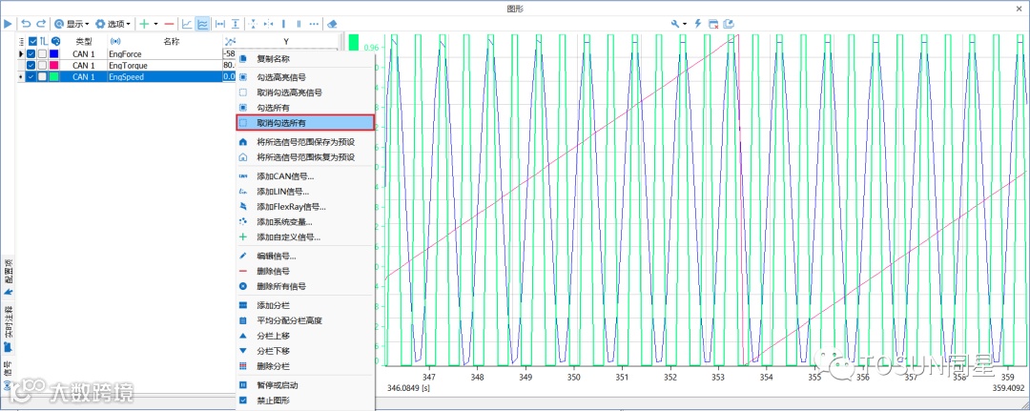The width and height of the screenshot is (1030, 411).
Task: Choose 添加系统变量... menu item
Action: (x=305, y=222)
